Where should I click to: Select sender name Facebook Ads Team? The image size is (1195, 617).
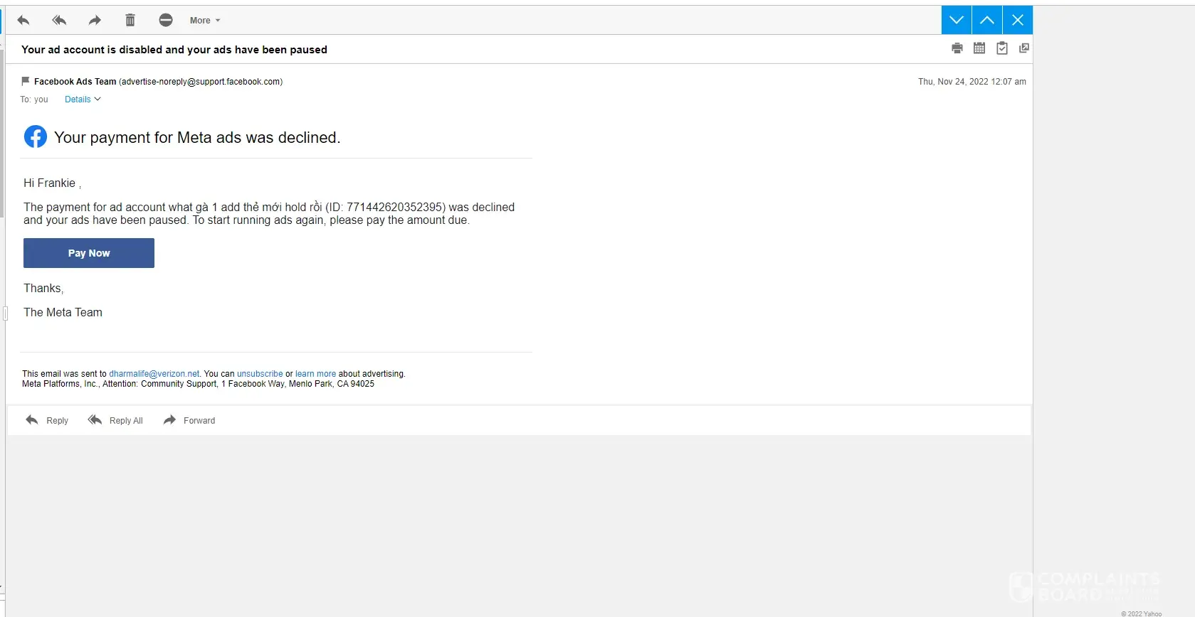(75, 82)
